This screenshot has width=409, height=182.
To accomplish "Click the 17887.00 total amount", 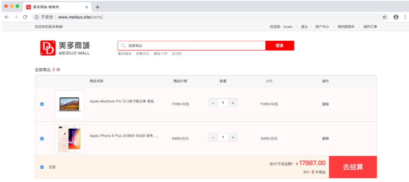I will (312, 163).
